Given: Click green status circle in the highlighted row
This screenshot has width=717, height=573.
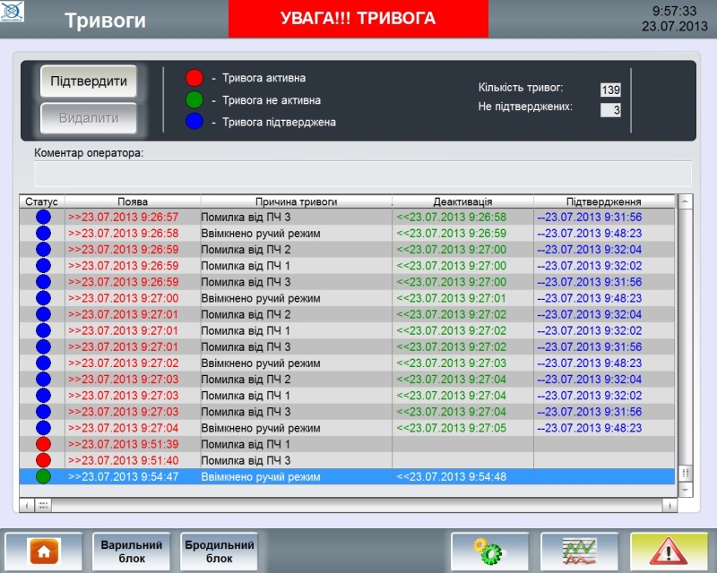Looking at the screenshot, I should coord(42,477).
